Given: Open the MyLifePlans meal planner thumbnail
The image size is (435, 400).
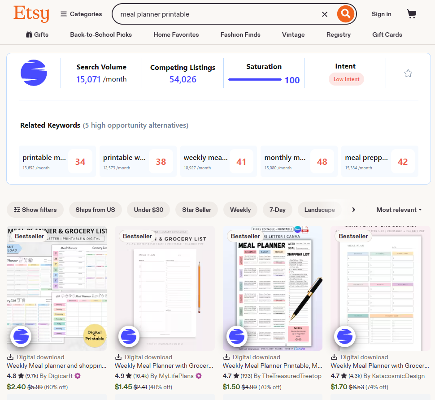Looking at the screenshot, I should point(165,288).
